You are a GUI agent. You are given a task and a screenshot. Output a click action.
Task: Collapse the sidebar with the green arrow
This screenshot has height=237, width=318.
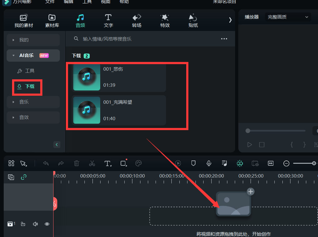pyautogui.click(x=57, y=145)
